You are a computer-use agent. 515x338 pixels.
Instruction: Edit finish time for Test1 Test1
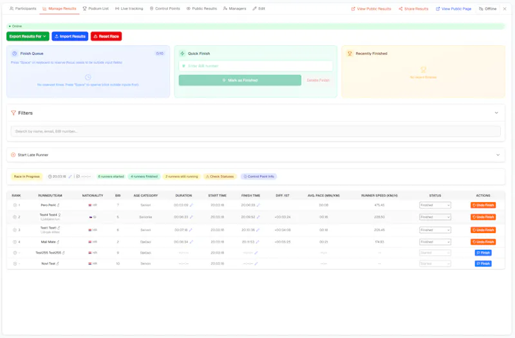click(x=258, y=230)
